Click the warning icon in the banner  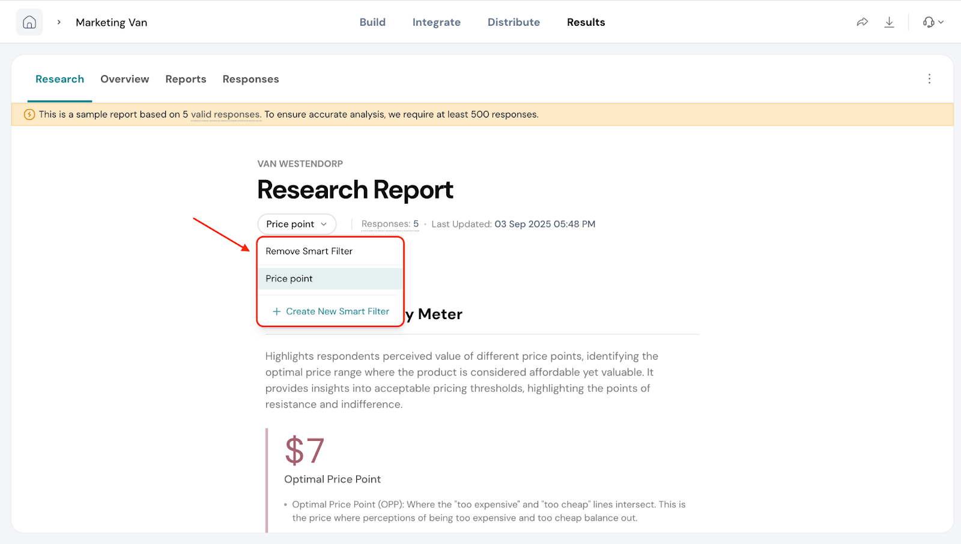click(x=29, y=115)
